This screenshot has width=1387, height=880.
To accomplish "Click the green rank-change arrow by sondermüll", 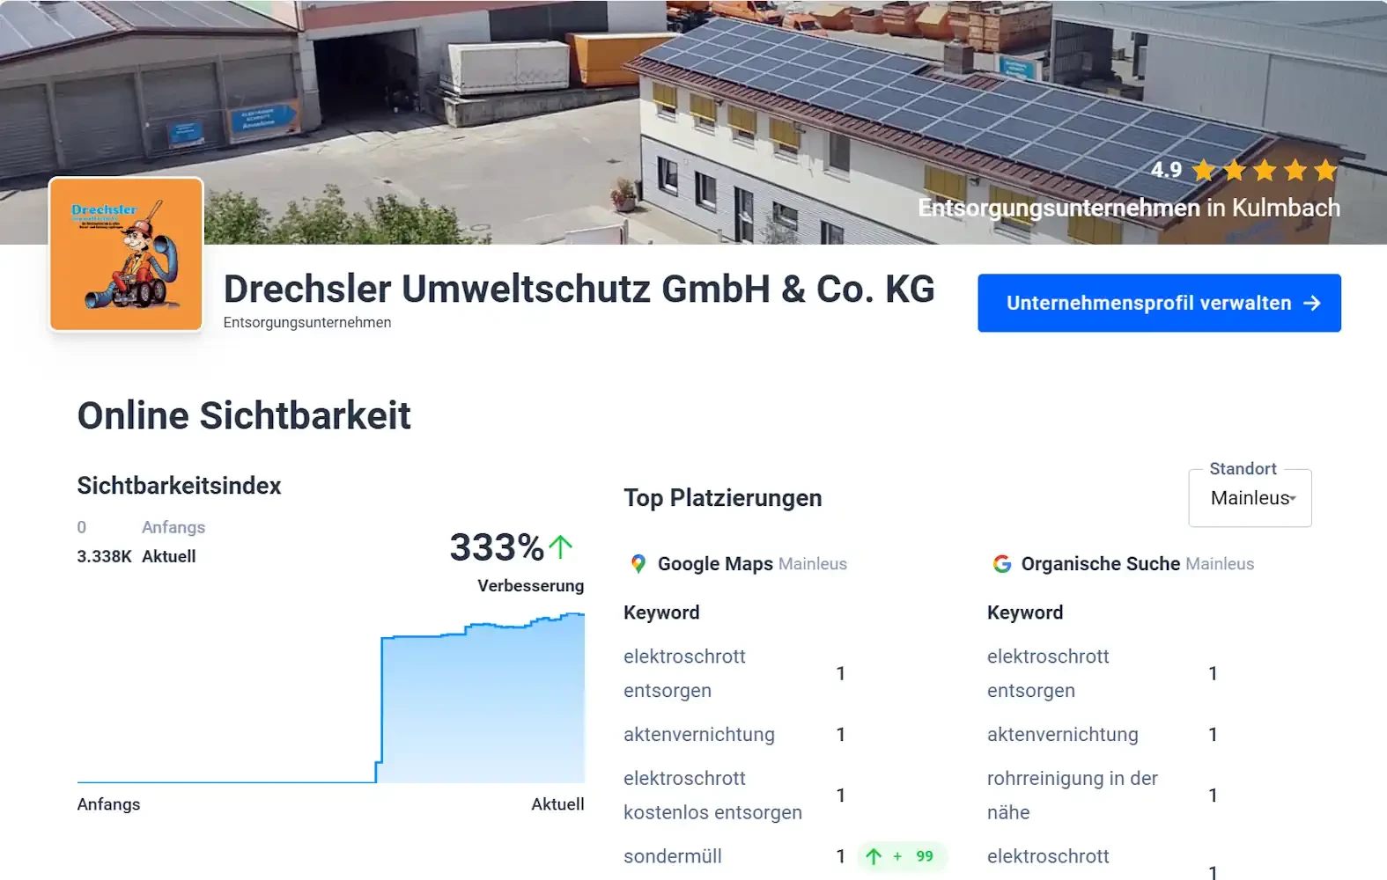I will 874,856.
